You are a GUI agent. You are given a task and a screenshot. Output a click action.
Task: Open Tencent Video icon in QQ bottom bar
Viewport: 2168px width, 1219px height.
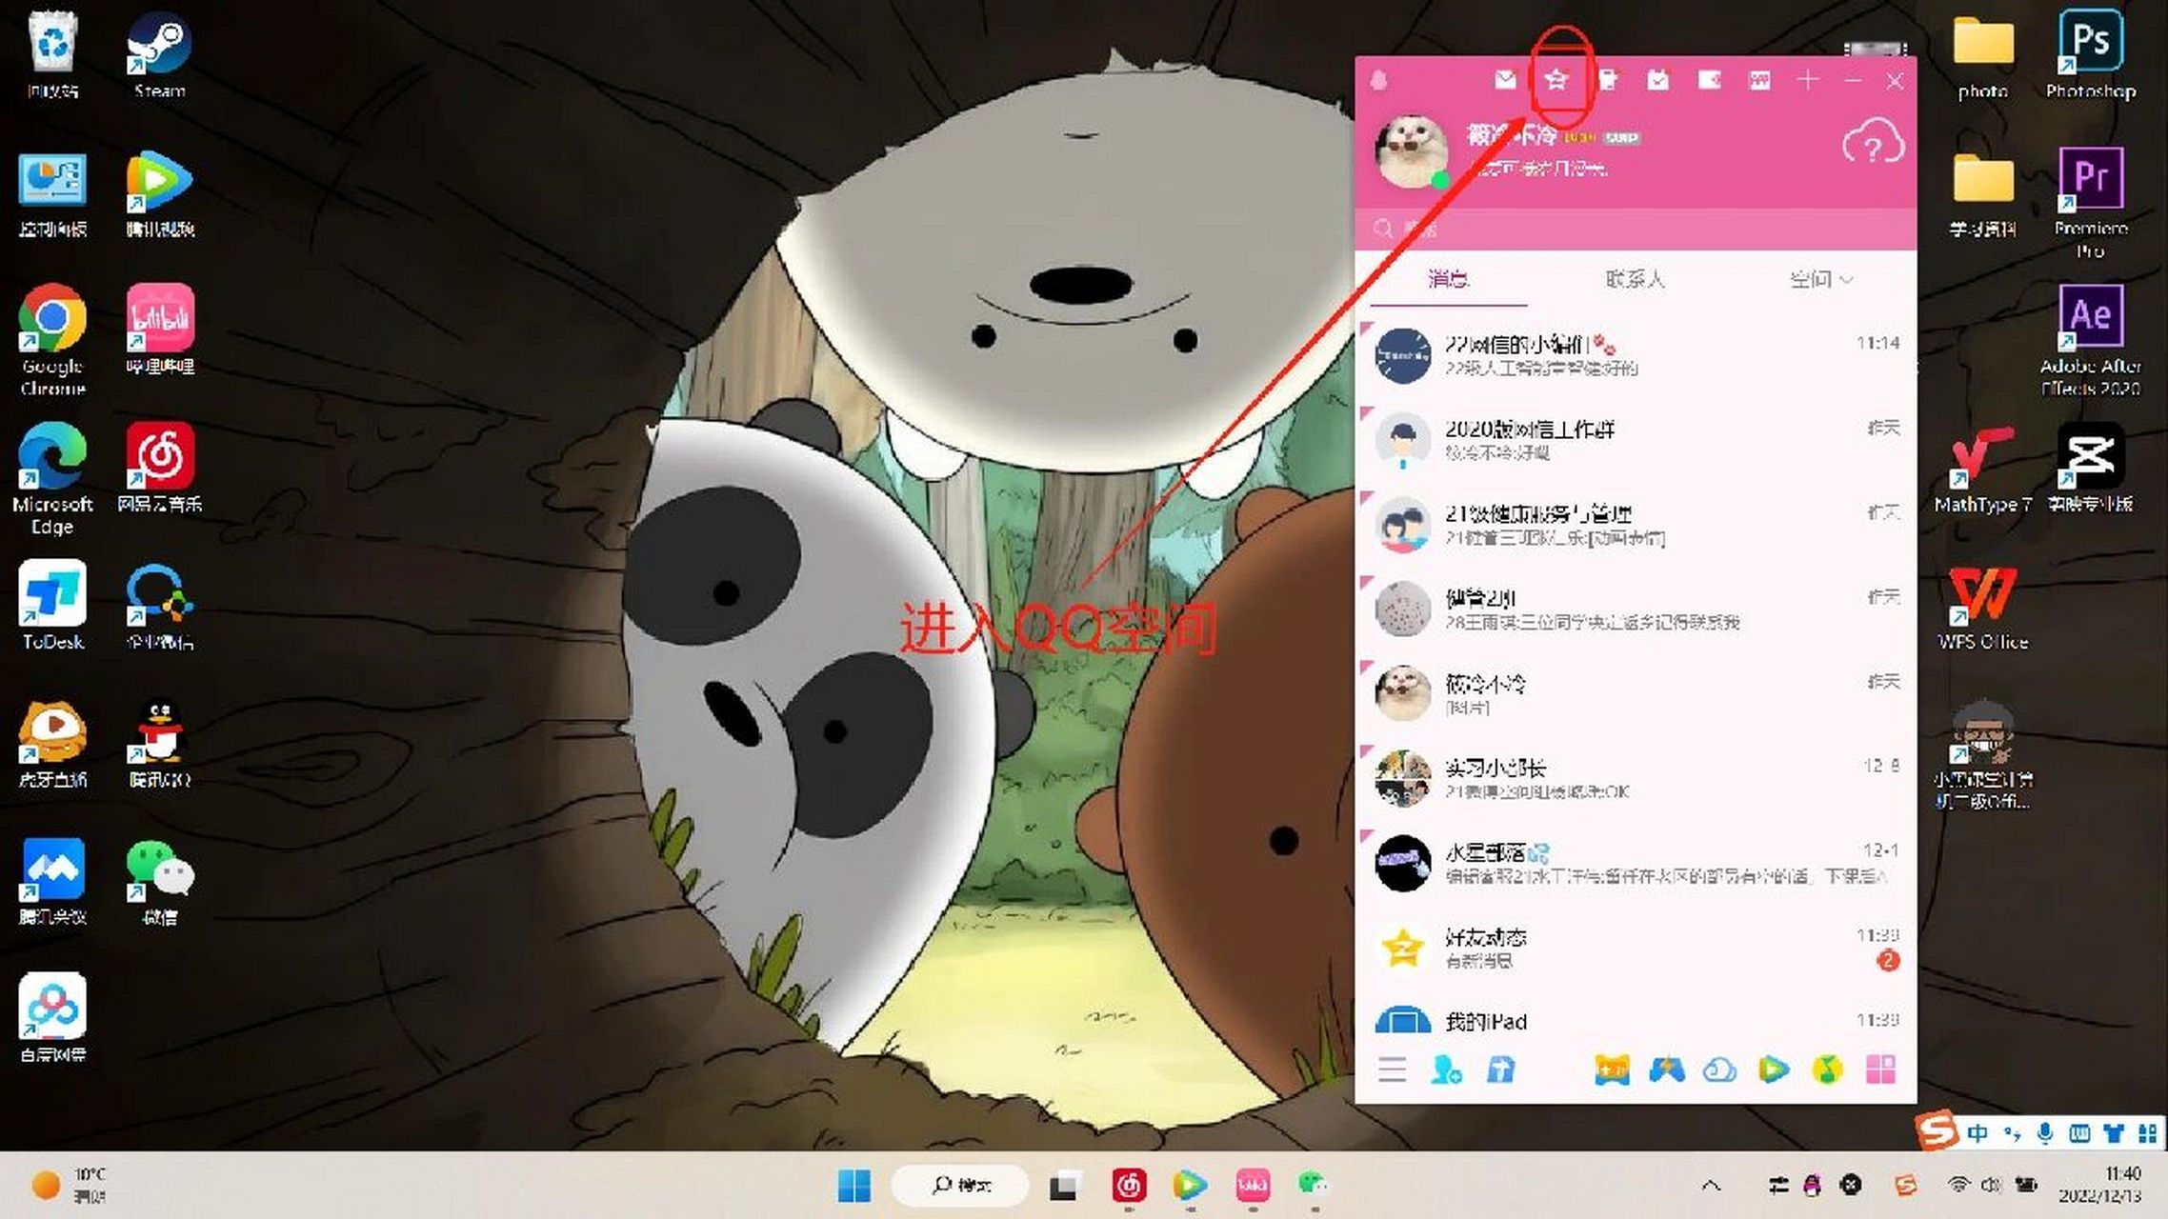point(1773,1069)
